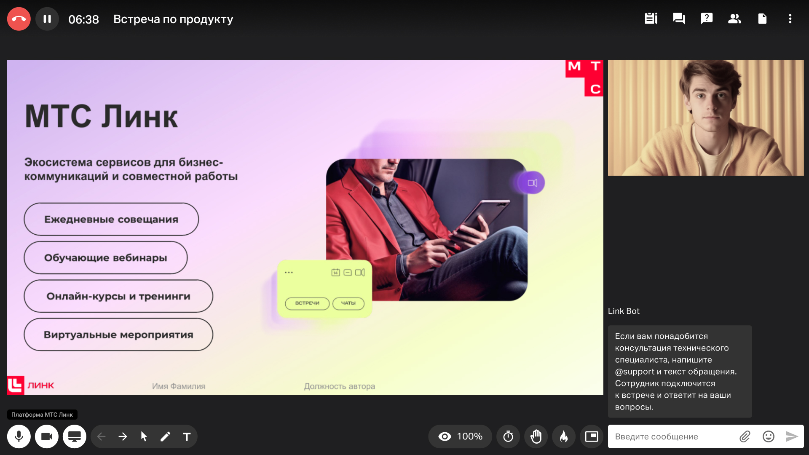The image size is (809, 455).
Task: Open the timer tool
Action: [508, 436]
